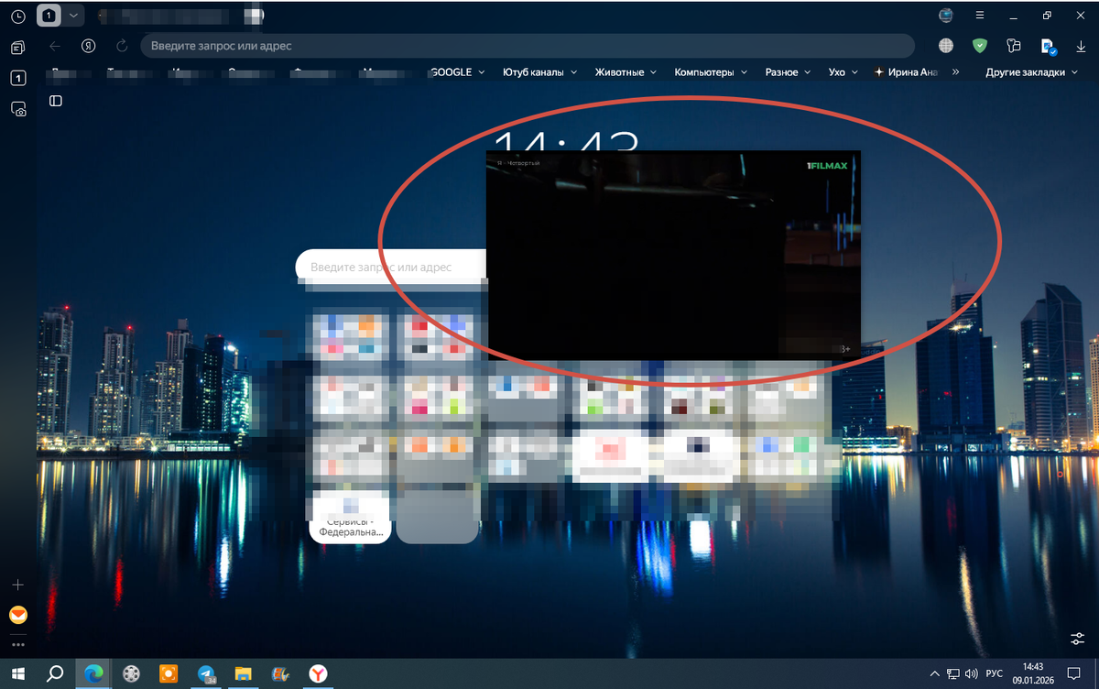Click the tab counter icon in sidebar

click(18, 79)
